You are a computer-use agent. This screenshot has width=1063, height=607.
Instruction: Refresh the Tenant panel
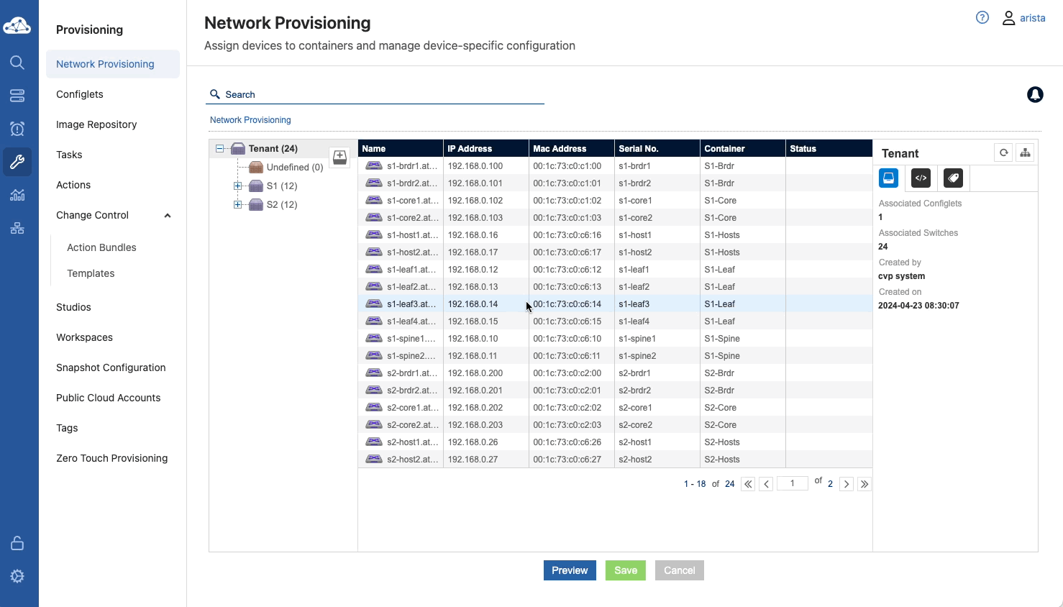pos(1003,152)
